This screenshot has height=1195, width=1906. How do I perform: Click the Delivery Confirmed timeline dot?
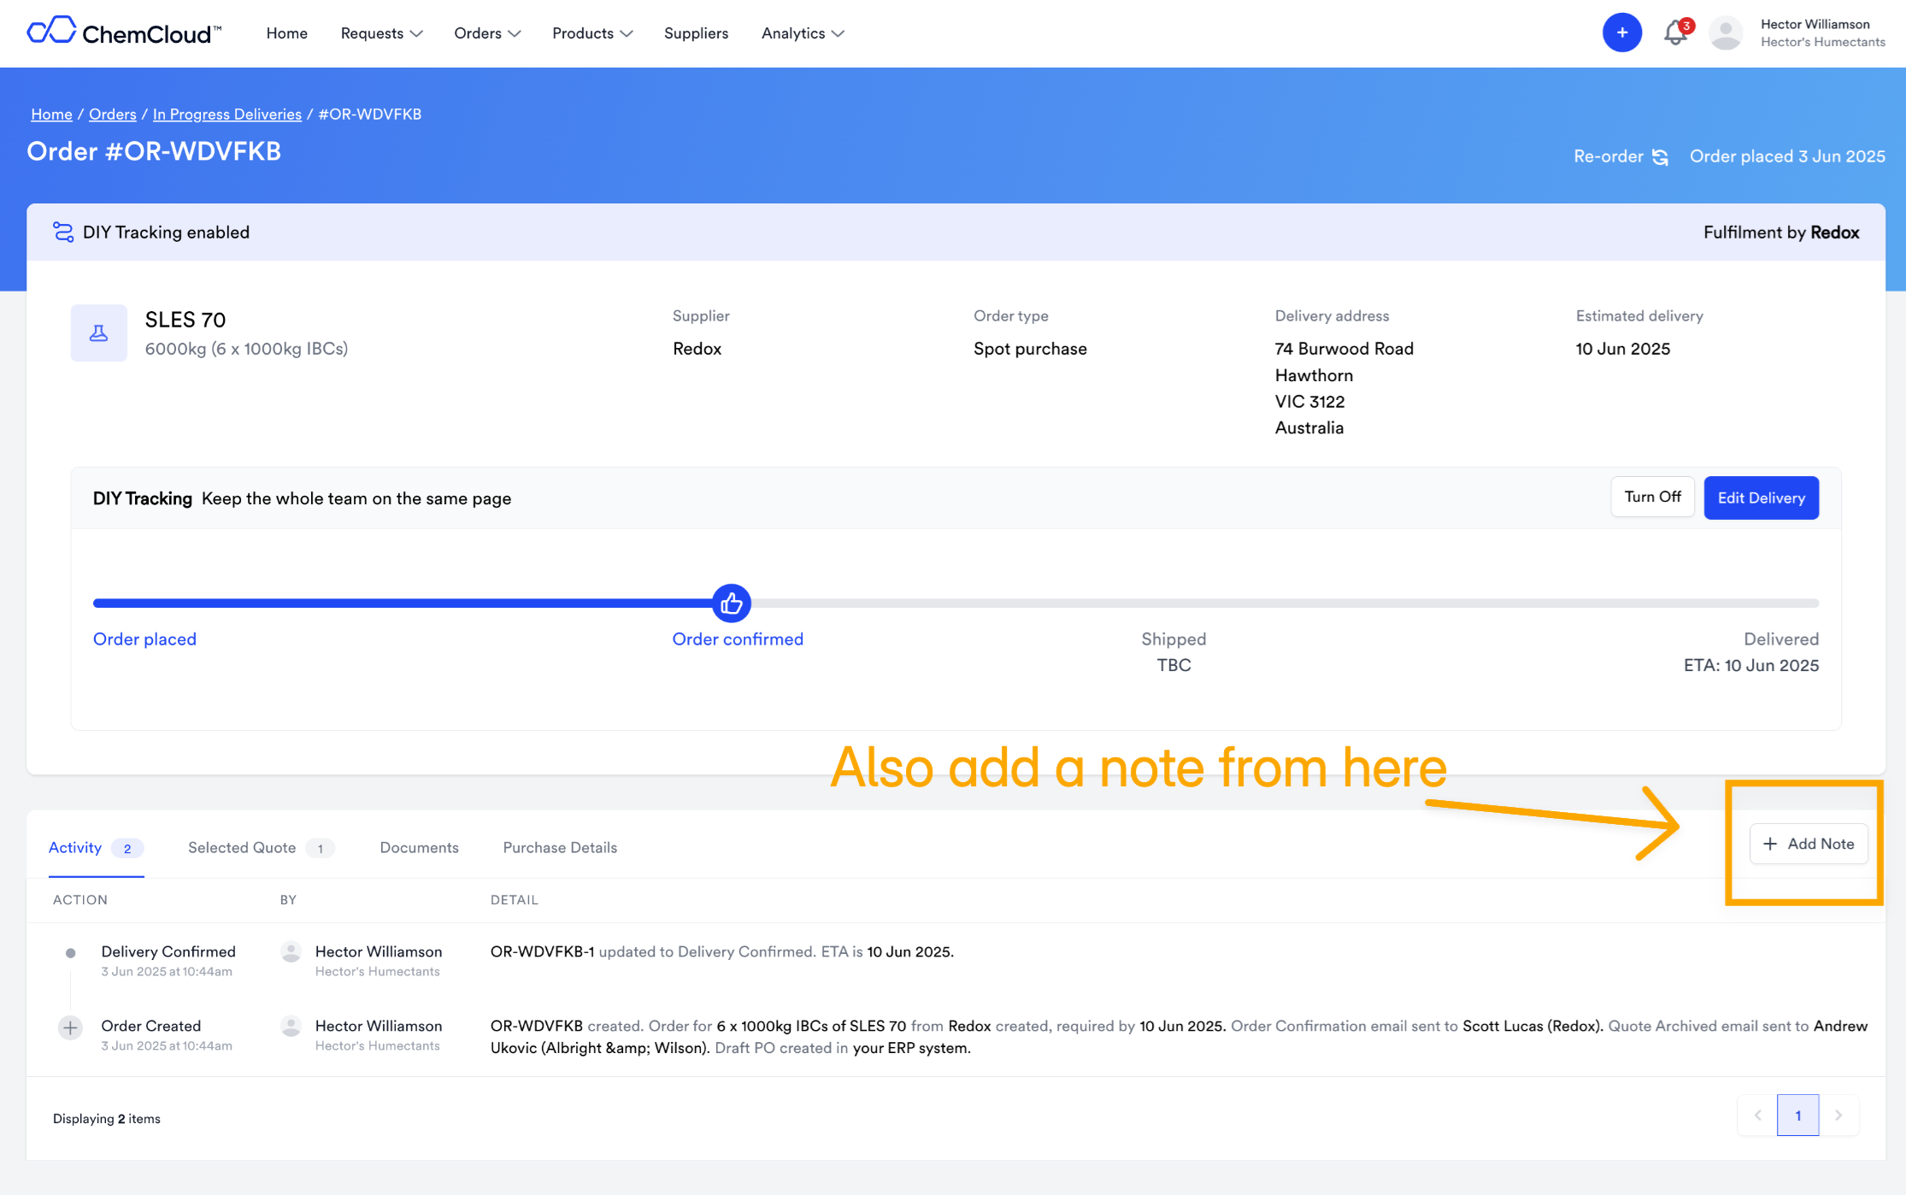click(69, 951)
